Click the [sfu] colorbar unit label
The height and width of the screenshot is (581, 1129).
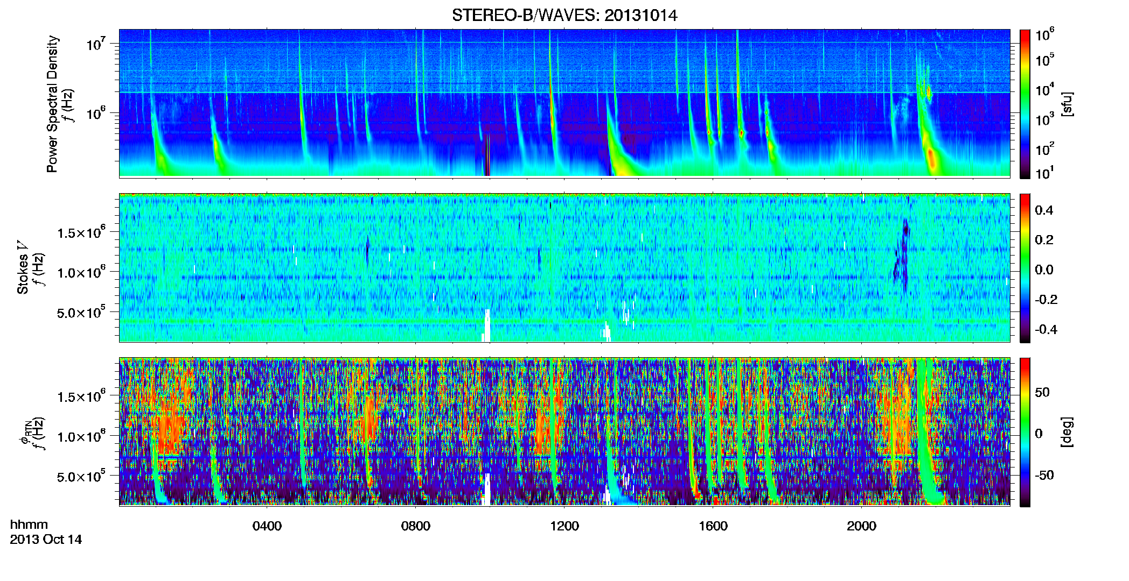tap(1068, 104)
